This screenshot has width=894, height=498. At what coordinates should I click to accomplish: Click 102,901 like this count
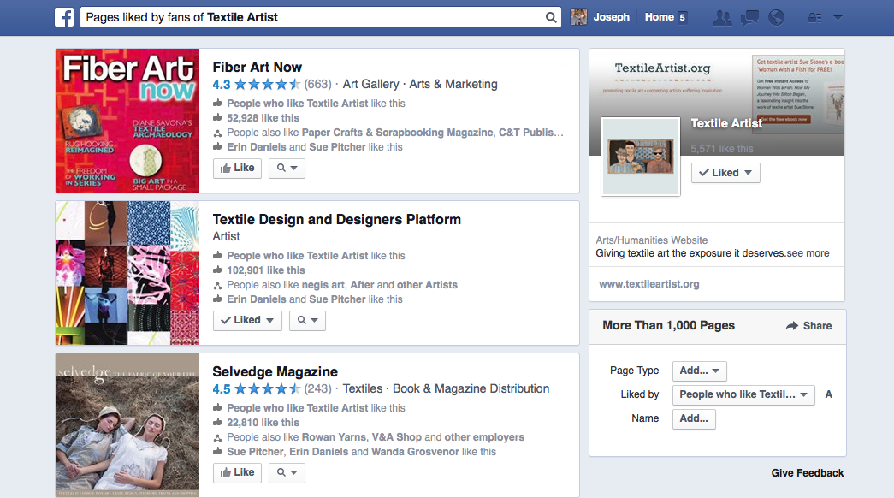tap(266, 270)
